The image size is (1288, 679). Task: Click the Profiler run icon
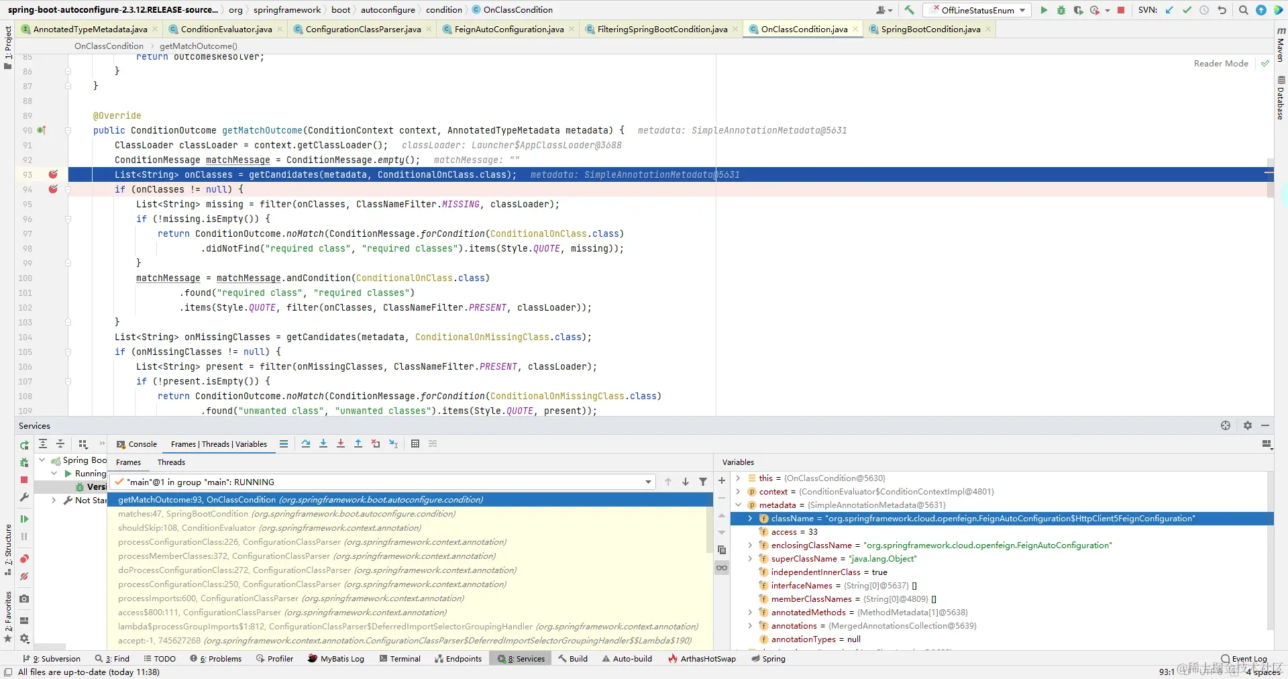[1095, 10]
